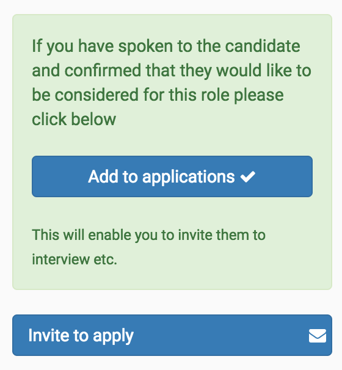
Task: Click the line 'be considered for this role please'
Action: pos(158,95)
